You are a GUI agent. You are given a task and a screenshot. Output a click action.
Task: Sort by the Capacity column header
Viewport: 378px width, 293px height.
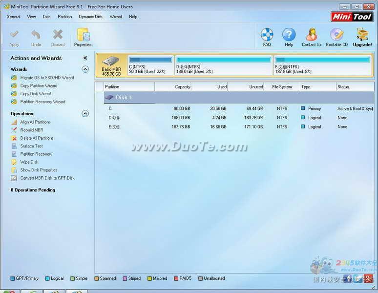coord(173,87)
